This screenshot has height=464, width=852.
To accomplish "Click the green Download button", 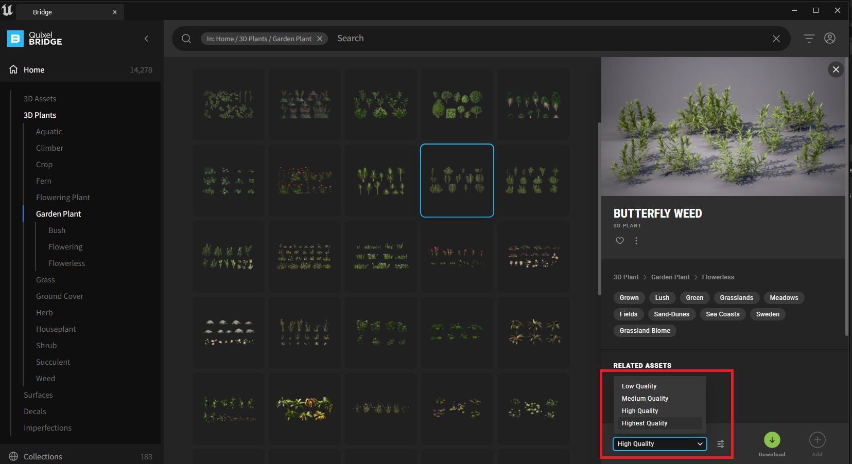I will pyautogui.click(x=772, y=440).
